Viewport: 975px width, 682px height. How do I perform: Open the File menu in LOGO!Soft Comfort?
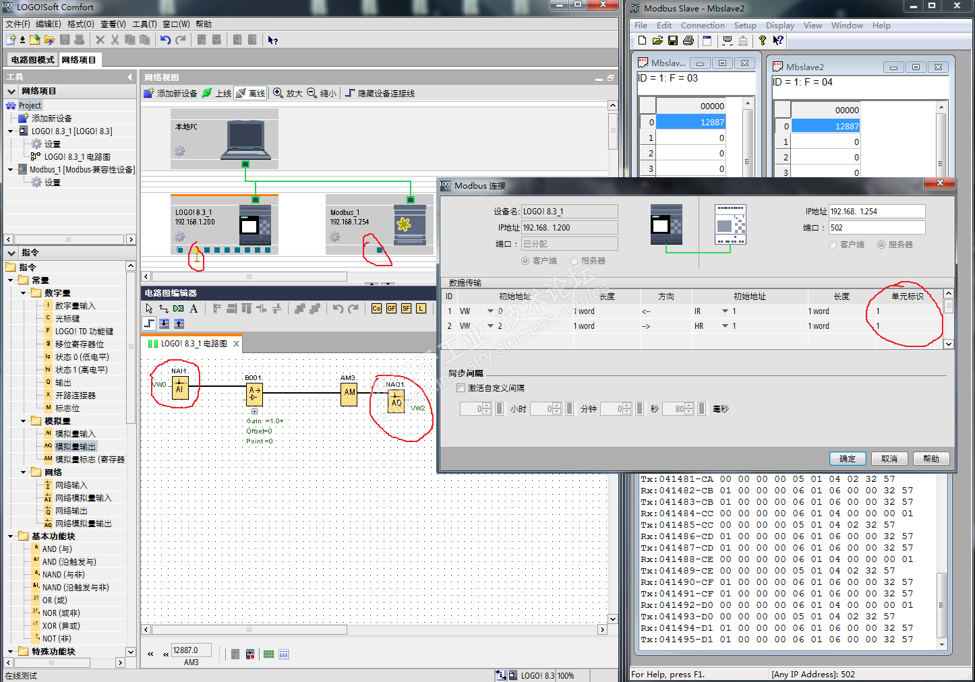[x=18, y=24]
